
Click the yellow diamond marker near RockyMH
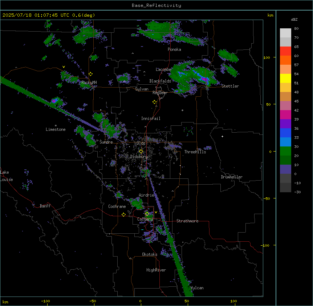tap(91, 74)
